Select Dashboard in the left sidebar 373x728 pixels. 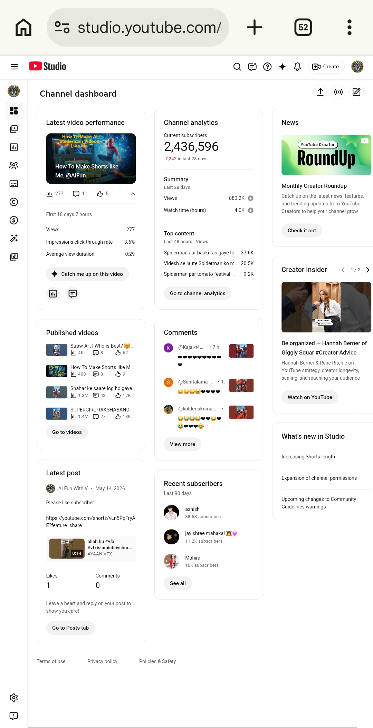click(14, 111)
